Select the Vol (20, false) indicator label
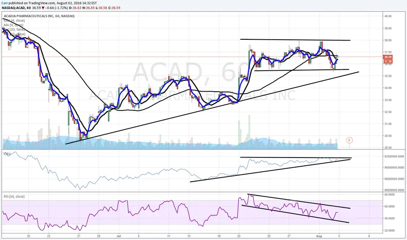407x240 pixels. [x=14, y=29]
